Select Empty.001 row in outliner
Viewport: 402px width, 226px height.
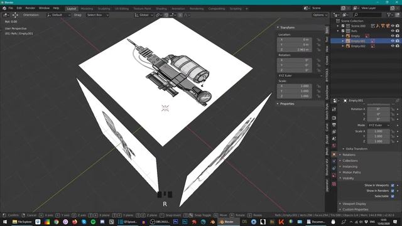[x=366, y=41]
